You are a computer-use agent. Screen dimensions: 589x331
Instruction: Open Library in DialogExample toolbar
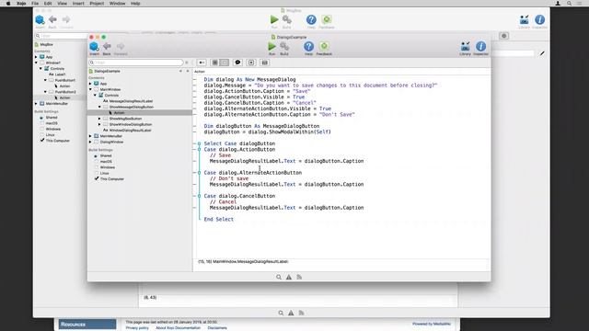click(x=465, y=47)
